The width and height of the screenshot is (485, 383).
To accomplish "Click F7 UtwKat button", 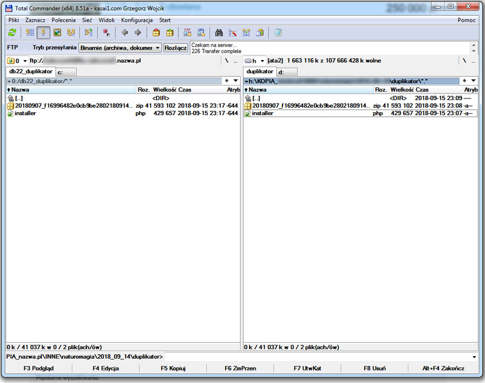I will tap(307, 368).
